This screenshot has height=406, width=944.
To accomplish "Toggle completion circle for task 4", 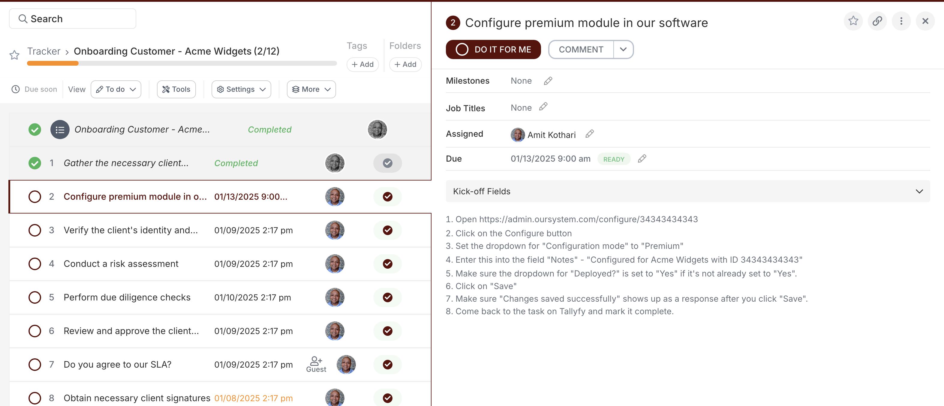I will point(34,264).
